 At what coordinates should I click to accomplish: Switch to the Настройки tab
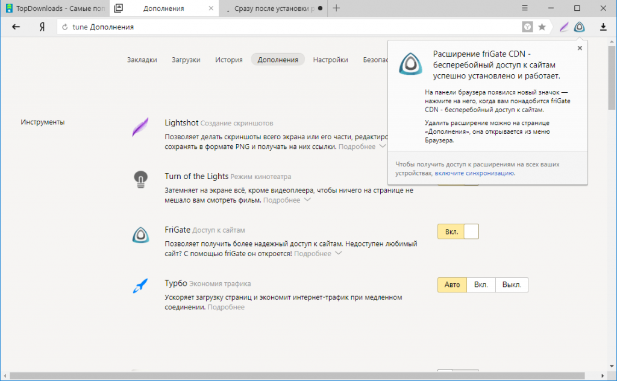coord(330,60)
